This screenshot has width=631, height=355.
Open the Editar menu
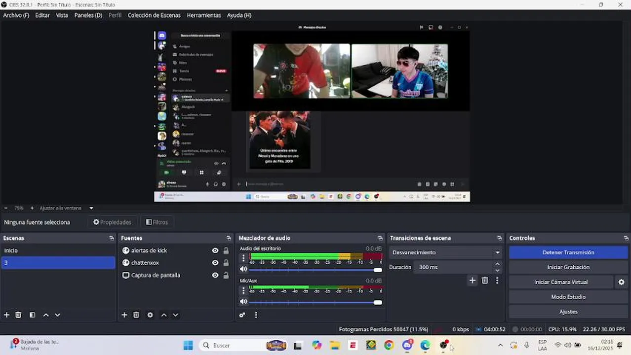42,15
